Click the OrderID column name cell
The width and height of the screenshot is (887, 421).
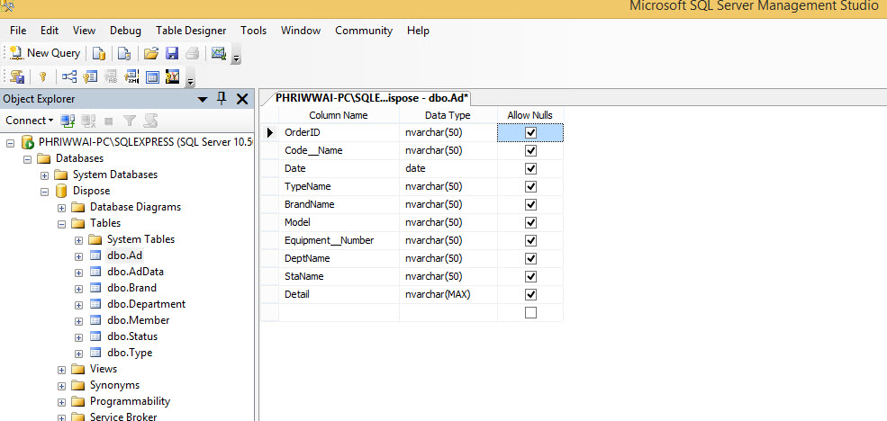(339, 133)
